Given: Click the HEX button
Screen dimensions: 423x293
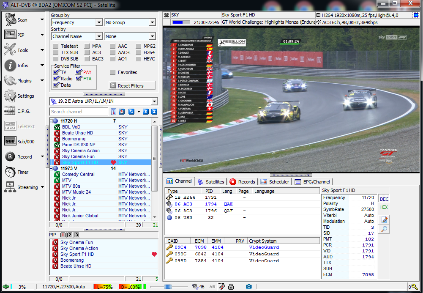Looking at the screenshot, I should point(384,207).
